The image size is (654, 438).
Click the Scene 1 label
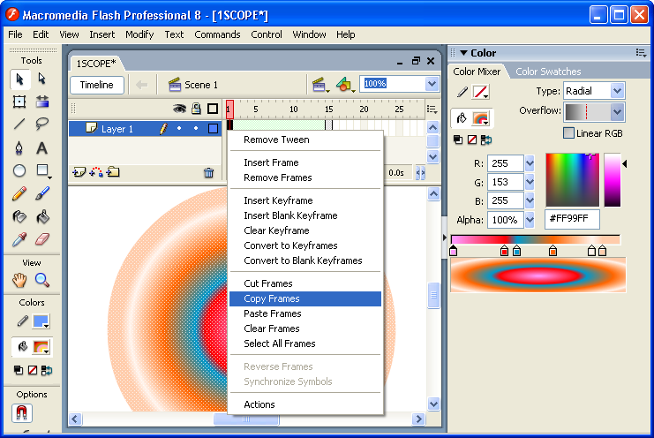(201, 85)
